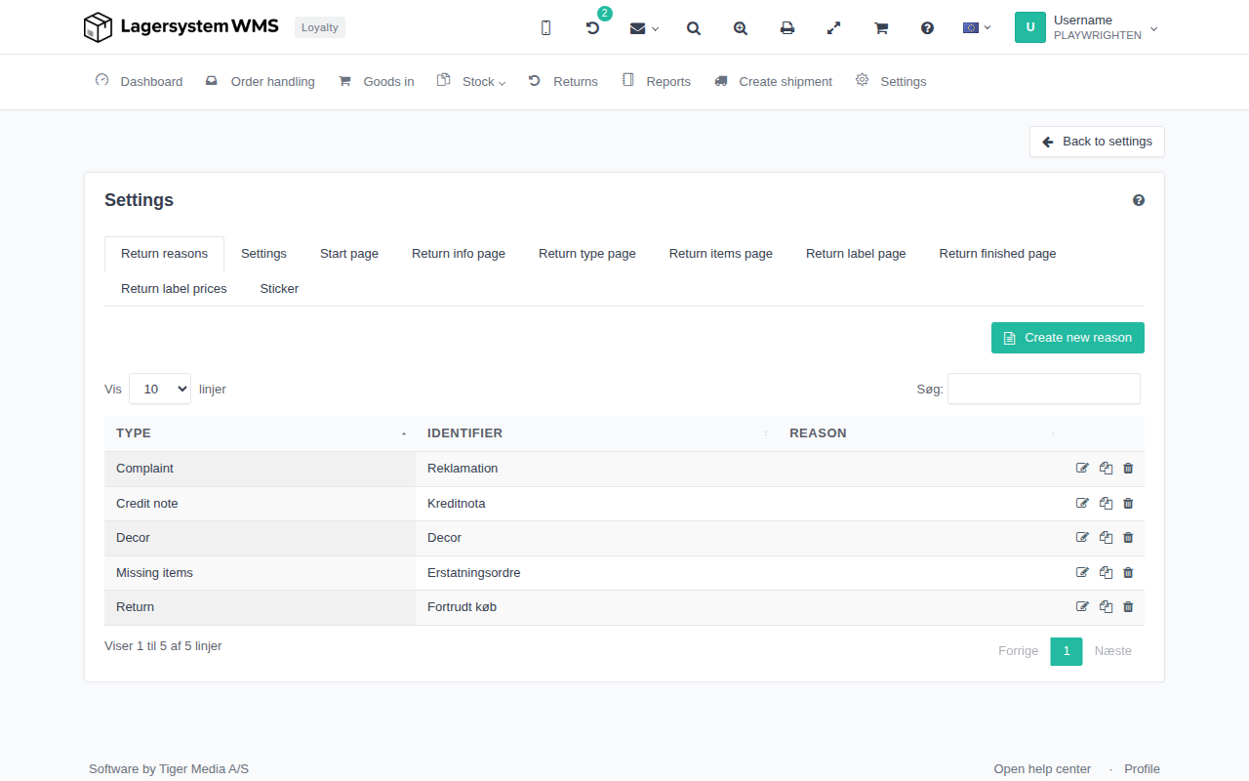Open the help center link in footer

(x=1042, y=769)
